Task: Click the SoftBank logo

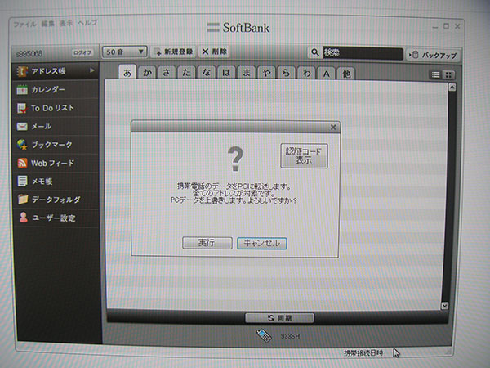Action: [x=238, y=28]
